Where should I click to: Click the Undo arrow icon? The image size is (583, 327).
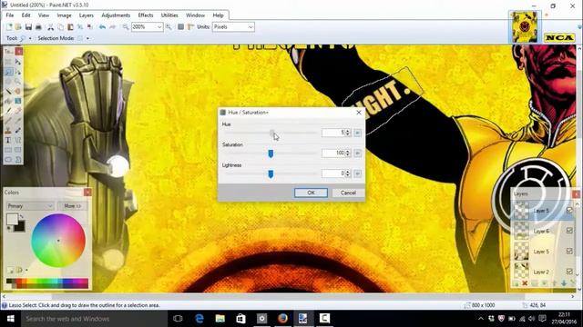[x=102, y=26]
